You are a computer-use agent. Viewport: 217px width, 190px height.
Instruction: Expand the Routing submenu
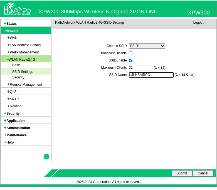pos(14,106)
